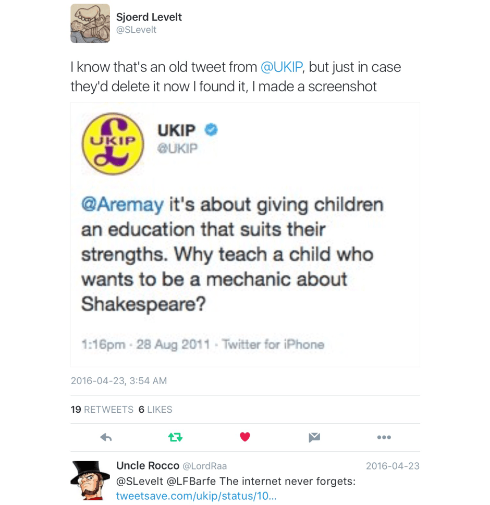Open the @UKIP mention link
This screenshot has height=505, width=490.
(281, 67)
